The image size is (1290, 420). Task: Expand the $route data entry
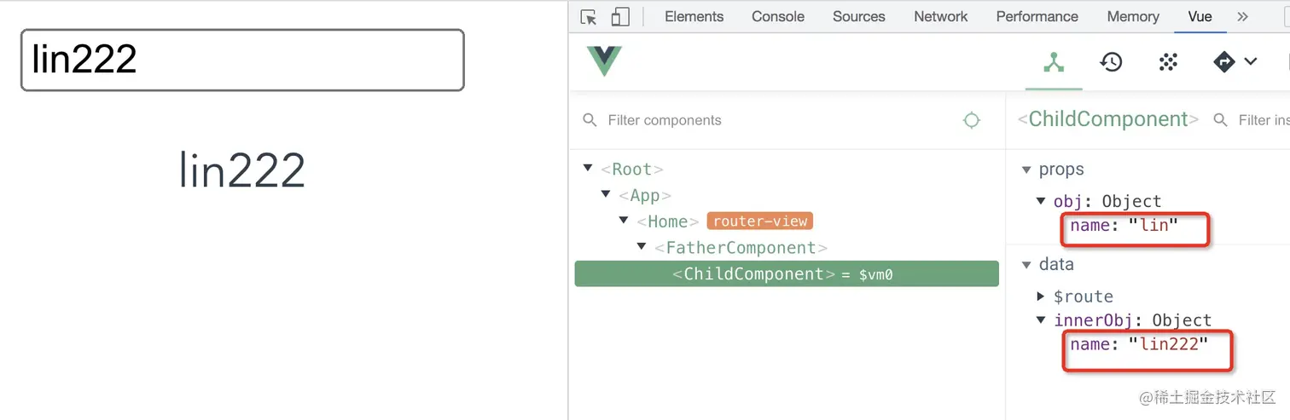(1041, 296)
